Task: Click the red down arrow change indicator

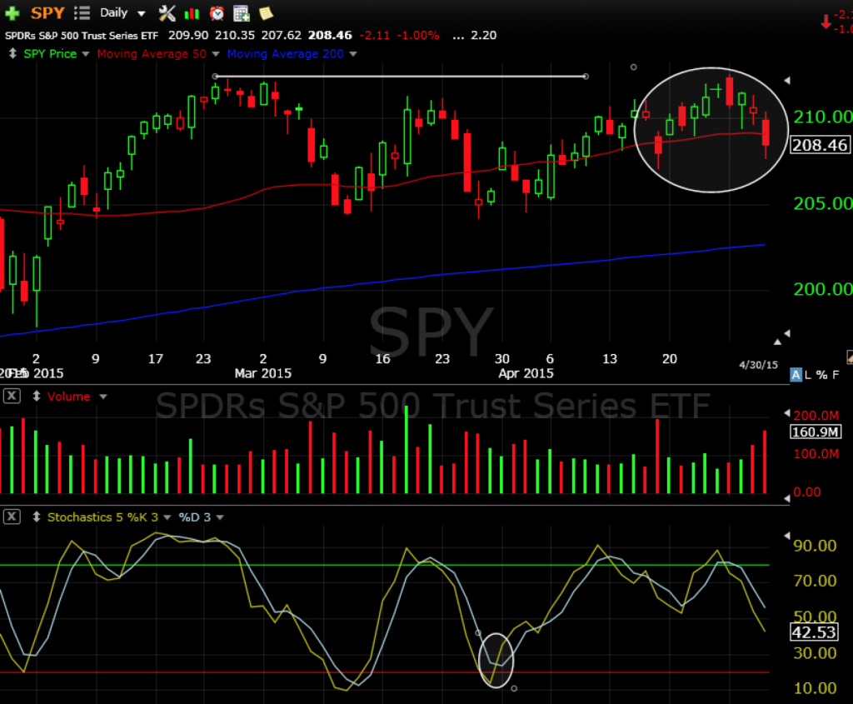Action: pos(826,22)
